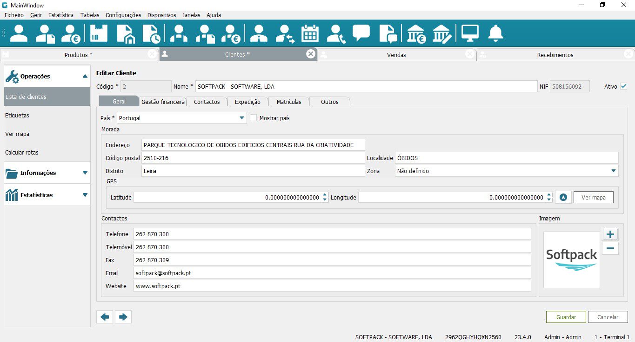Switch to the Gestão financeira tab
This screenshot has width=635, height=342.
pyautogui.click(x=163, y=102)
